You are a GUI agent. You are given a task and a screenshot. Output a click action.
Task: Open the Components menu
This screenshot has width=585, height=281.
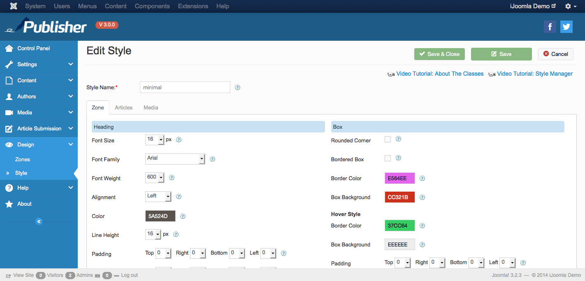(x=152, y=6)
